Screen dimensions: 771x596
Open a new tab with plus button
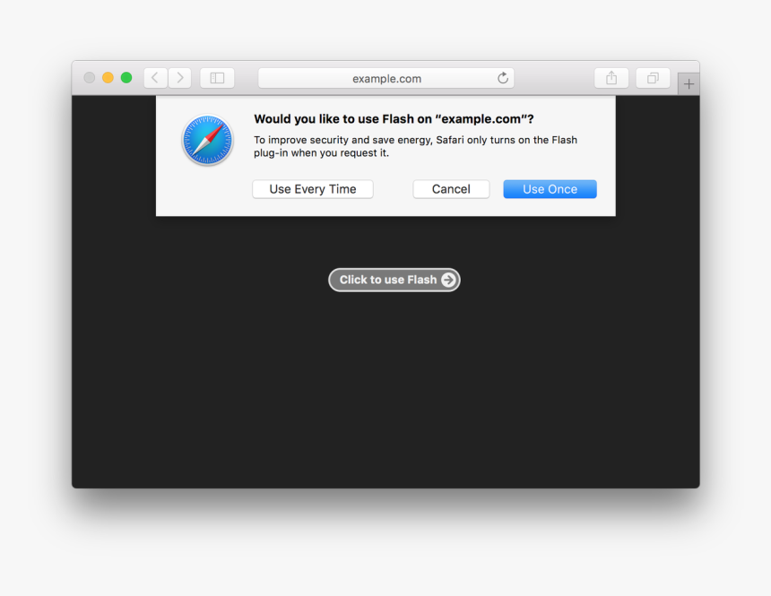tap(689, 84)
